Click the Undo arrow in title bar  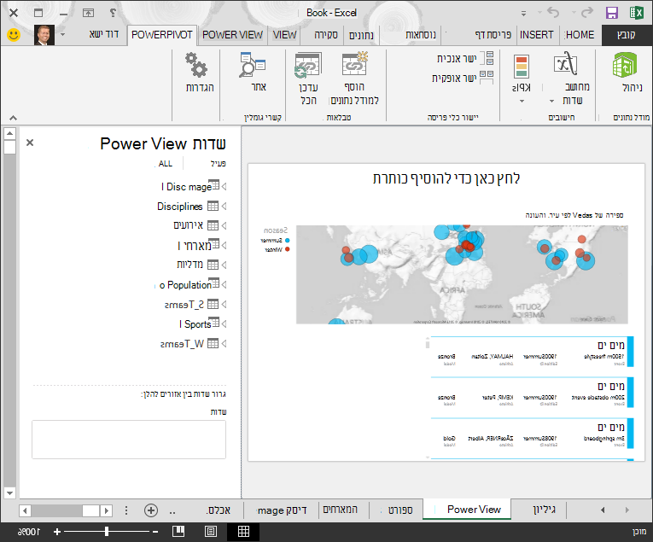point(553,13)
